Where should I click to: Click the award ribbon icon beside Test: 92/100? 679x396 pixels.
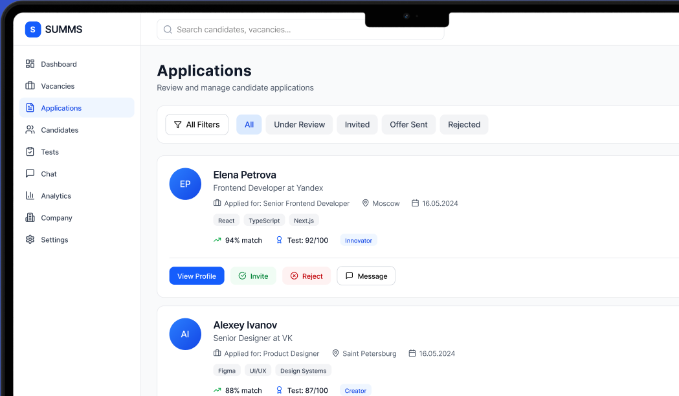pyautogui.click(x=280, y=240)
